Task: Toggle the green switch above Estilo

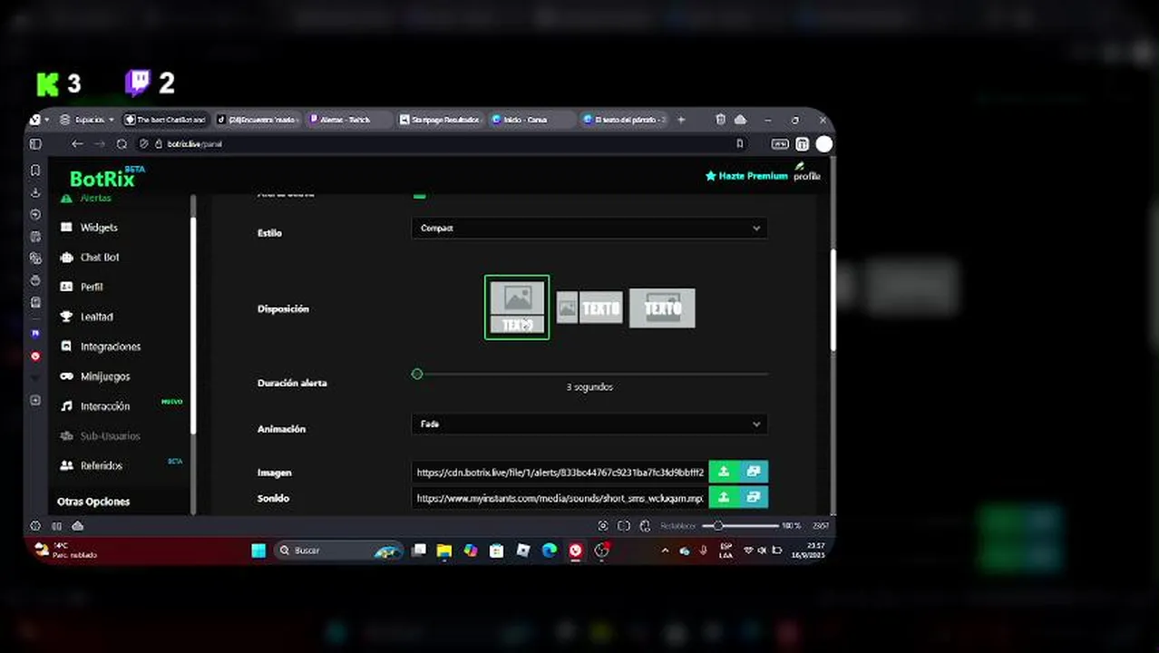Action: (419, 194)
